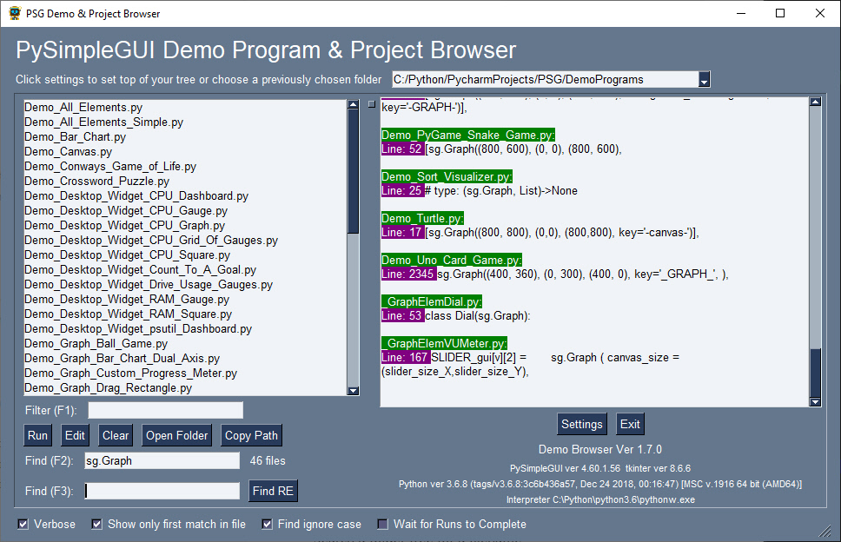
Task: Click the output pane scrollbar thumb
Action: click(x=815, y=372)
